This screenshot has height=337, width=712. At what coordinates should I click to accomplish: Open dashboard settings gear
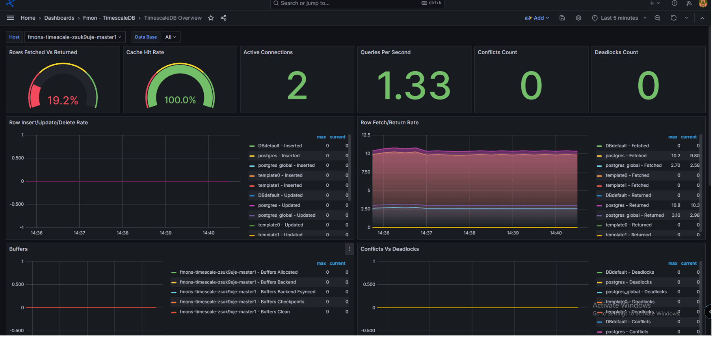click(578, 18)
